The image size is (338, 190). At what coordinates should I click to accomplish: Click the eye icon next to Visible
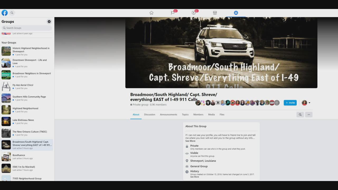click(x=187, y=154)
